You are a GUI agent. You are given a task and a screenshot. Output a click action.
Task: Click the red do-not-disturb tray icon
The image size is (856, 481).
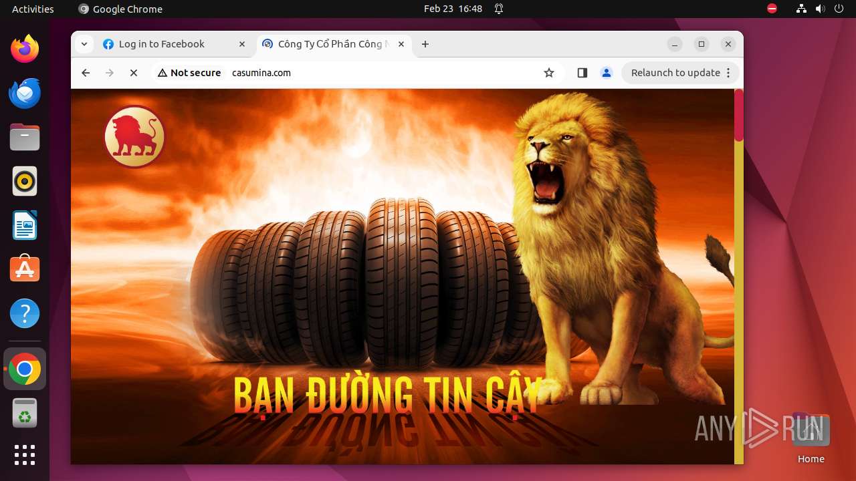[772, 9]
